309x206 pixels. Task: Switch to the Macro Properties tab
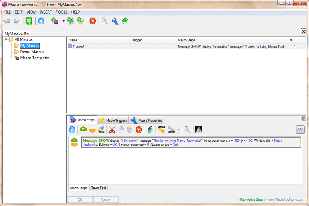(x=146, y=120)
